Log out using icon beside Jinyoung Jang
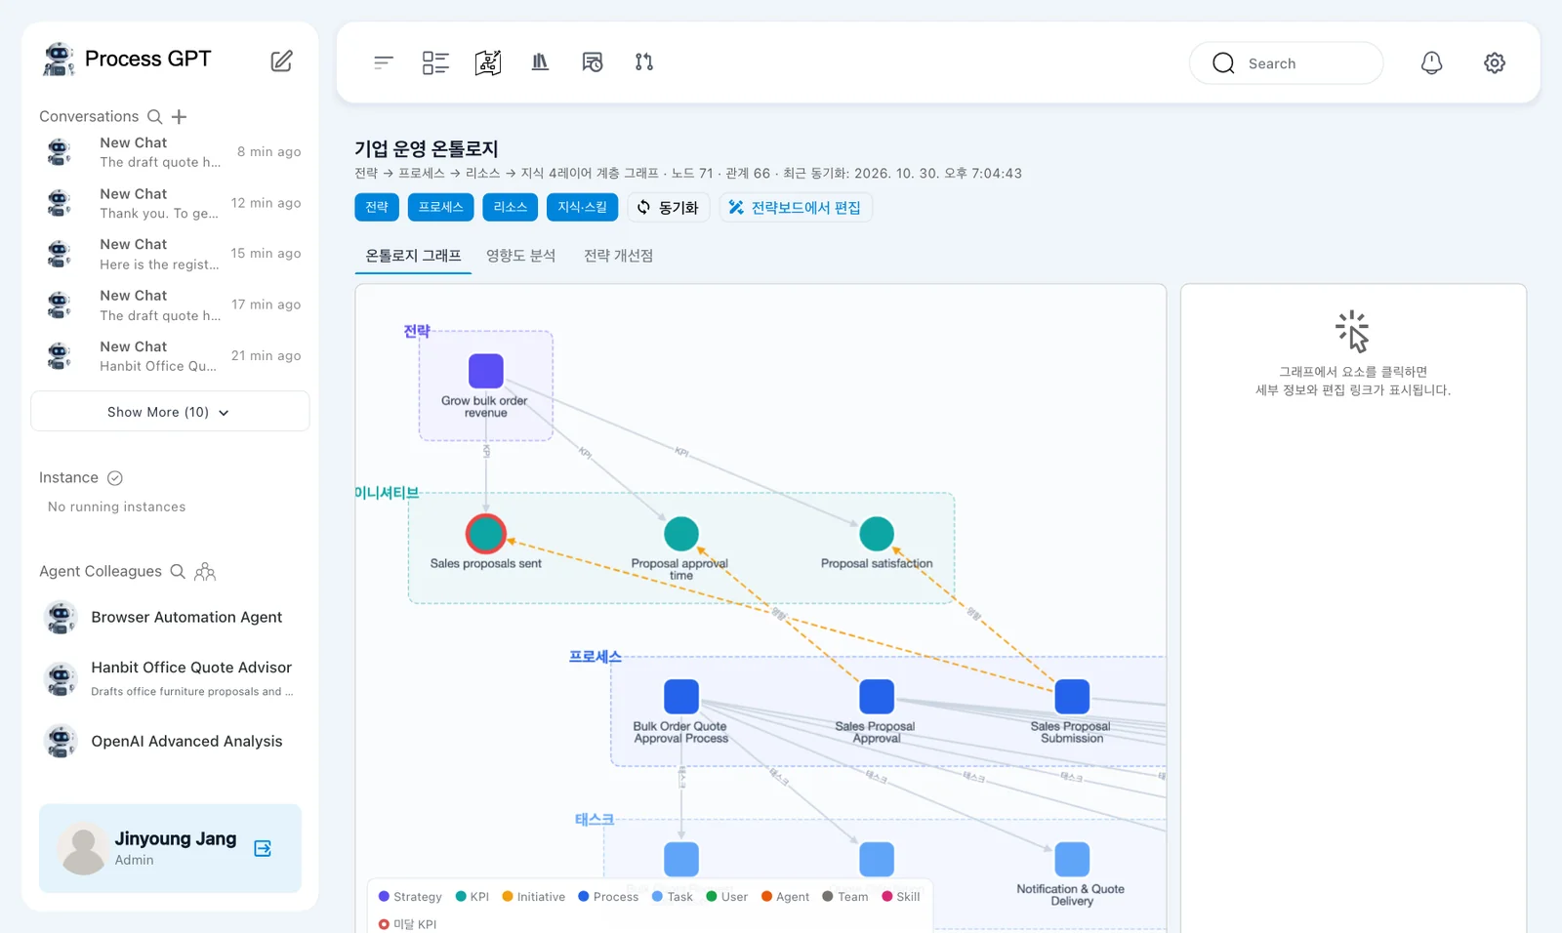 pos(263,848)
